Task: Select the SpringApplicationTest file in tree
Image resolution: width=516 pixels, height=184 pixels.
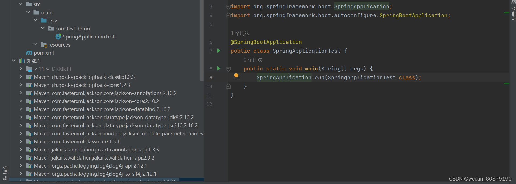Action: pyautogui.click(x=89, y=37)
